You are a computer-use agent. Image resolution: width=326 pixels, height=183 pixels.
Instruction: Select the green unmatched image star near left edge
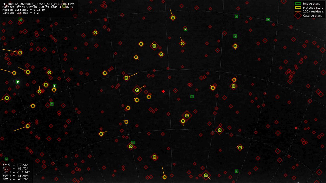pos(17,82)
